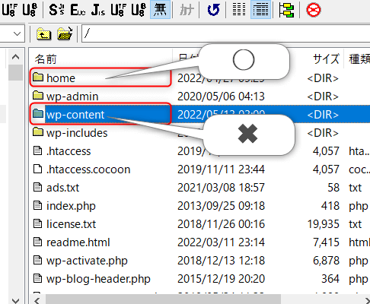Viewport: 370px width, 304px height.
Task: Click the remote path input field
Action: coord(225,33)
